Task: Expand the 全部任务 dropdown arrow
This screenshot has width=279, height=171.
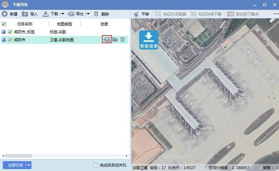Action: click(x=29, y=165)
